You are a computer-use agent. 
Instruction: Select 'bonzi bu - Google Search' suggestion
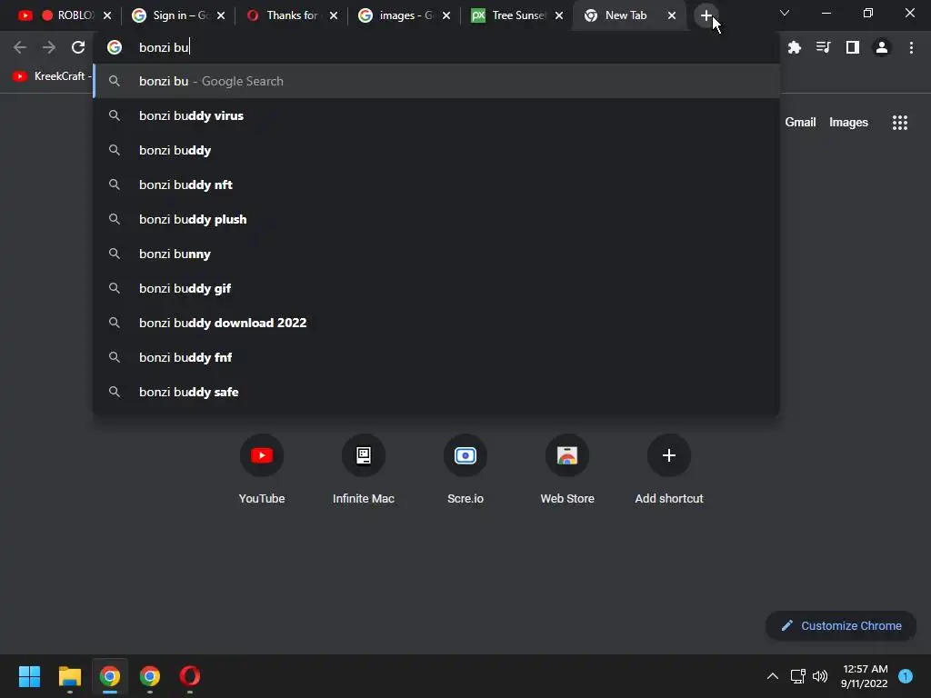[436, 81]
